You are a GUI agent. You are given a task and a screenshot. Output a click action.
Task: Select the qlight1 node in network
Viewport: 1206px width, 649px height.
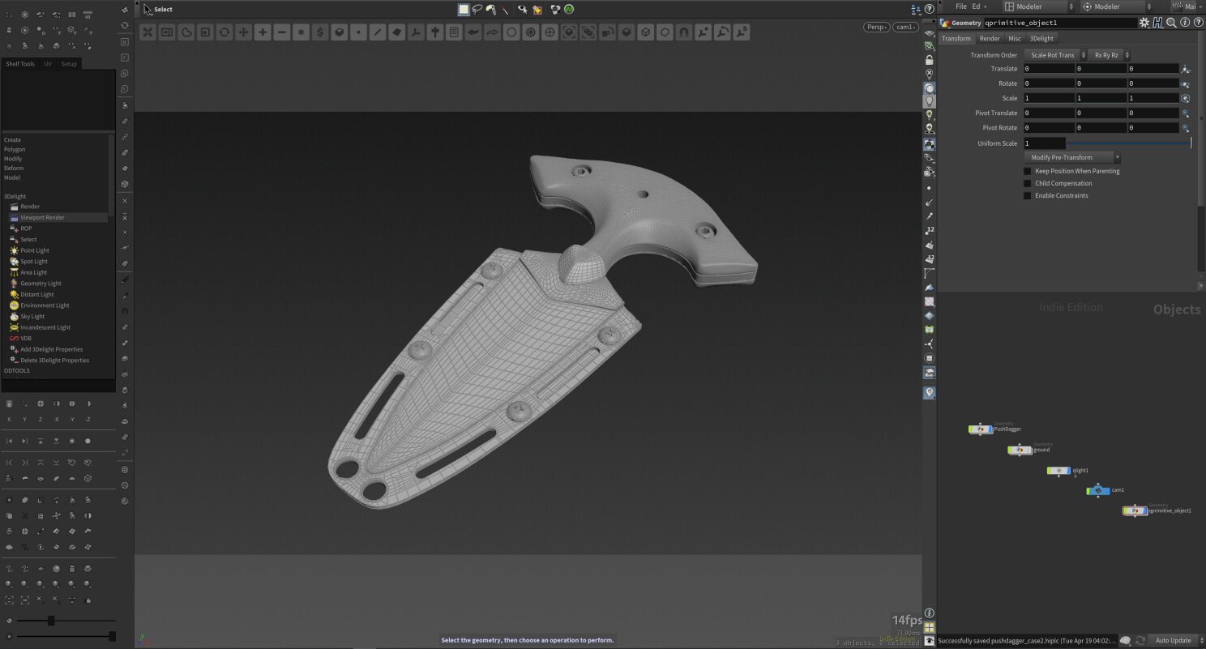tap(1058, 471)
